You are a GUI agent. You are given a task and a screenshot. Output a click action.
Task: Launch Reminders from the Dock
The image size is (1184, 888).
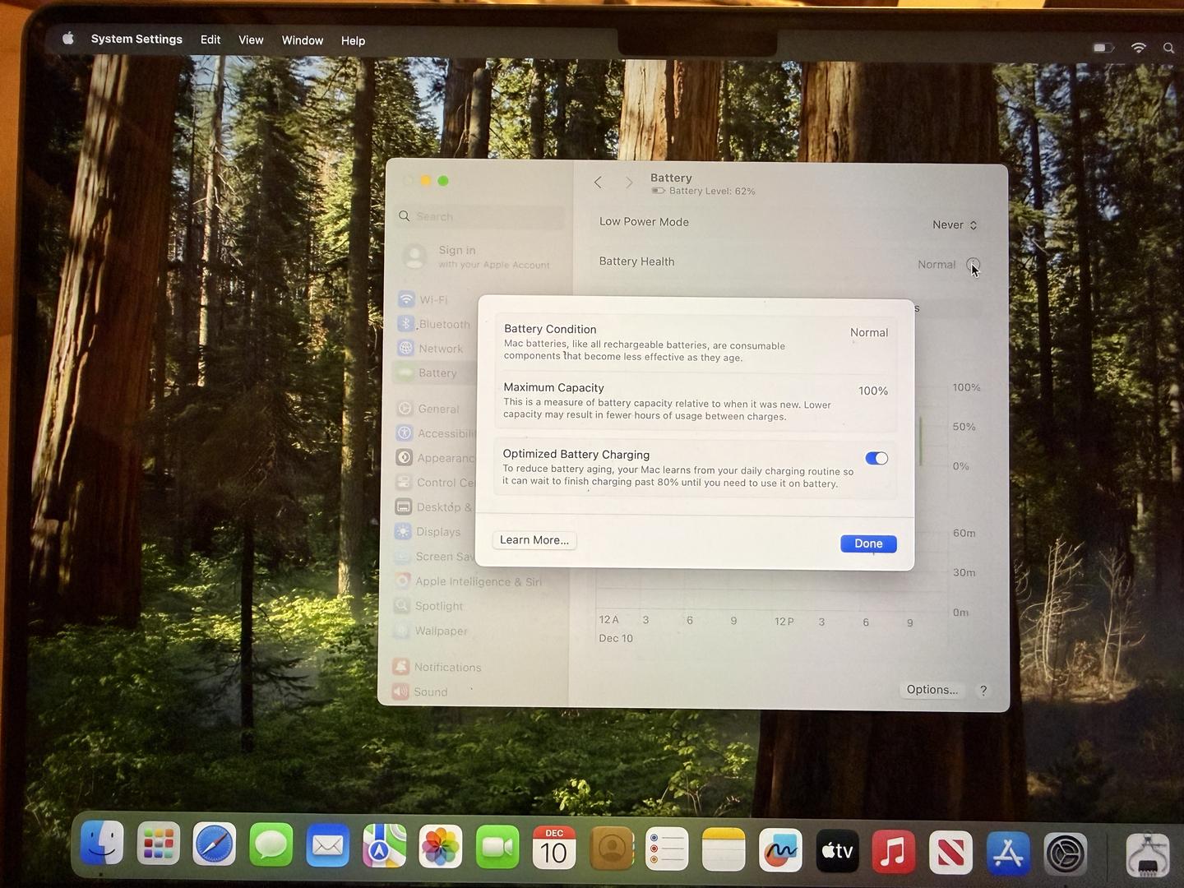[667, 849]
